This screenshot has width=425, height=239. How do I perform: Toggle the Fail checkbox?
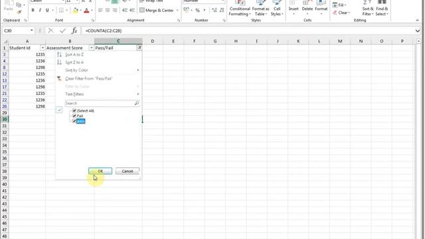(74, 116)
